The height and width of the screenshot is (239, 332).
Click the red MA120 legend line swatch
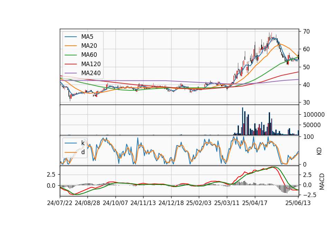pos(71,64)
